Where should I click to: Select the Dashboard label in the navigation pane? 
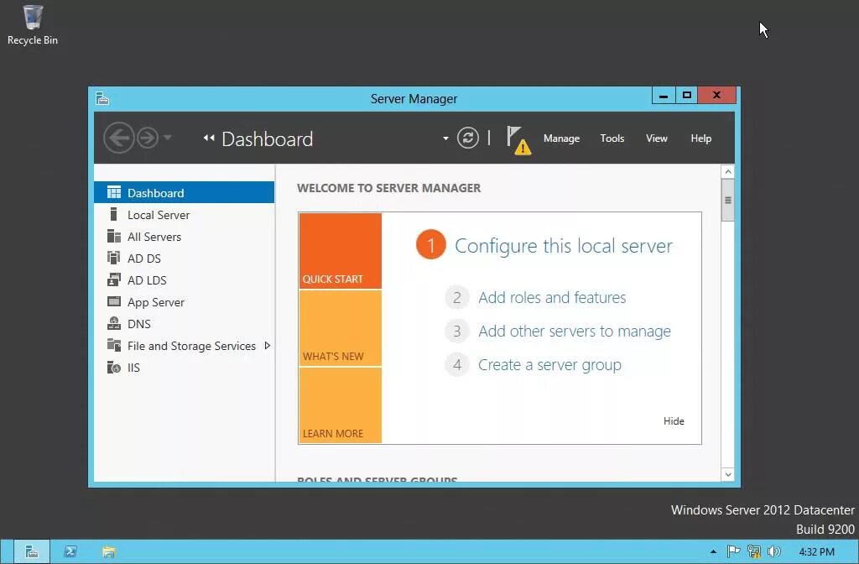click(155, 193)
